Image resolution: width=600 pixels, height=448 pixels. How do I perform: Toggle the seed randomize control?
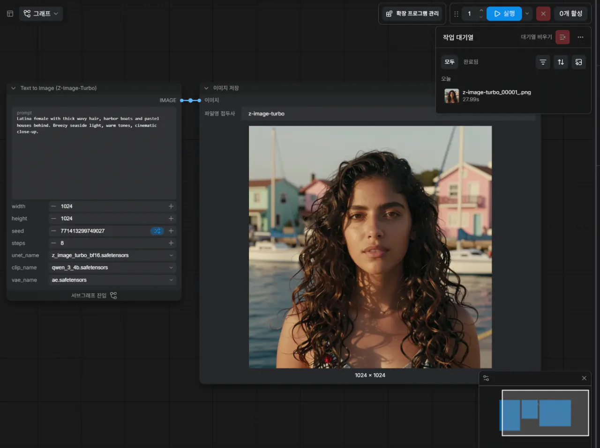tap(157, 231)
